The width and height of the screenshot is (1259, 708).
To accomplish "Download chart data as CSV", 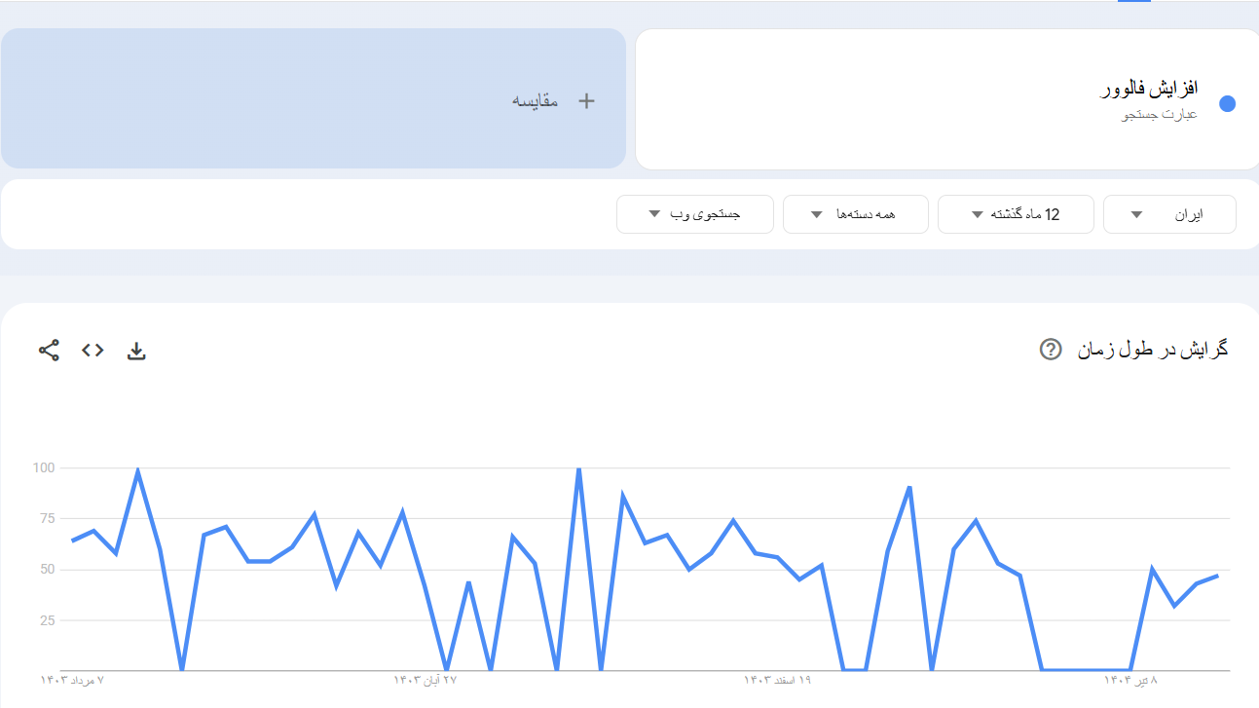I will click(136, 351).
